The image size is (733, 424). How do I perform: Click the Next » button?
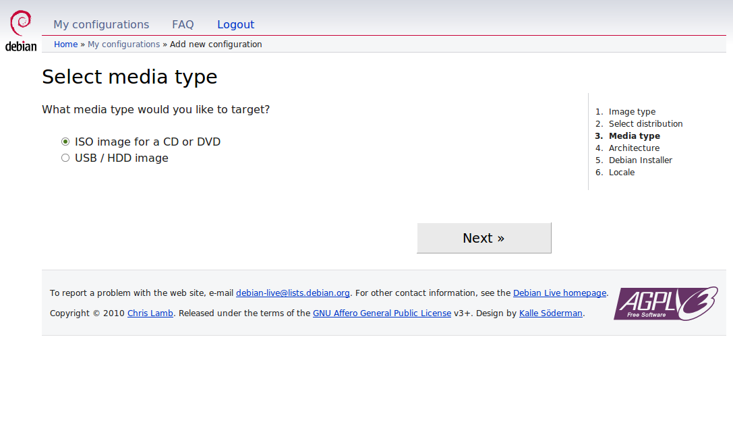click(x=484, y=238)
